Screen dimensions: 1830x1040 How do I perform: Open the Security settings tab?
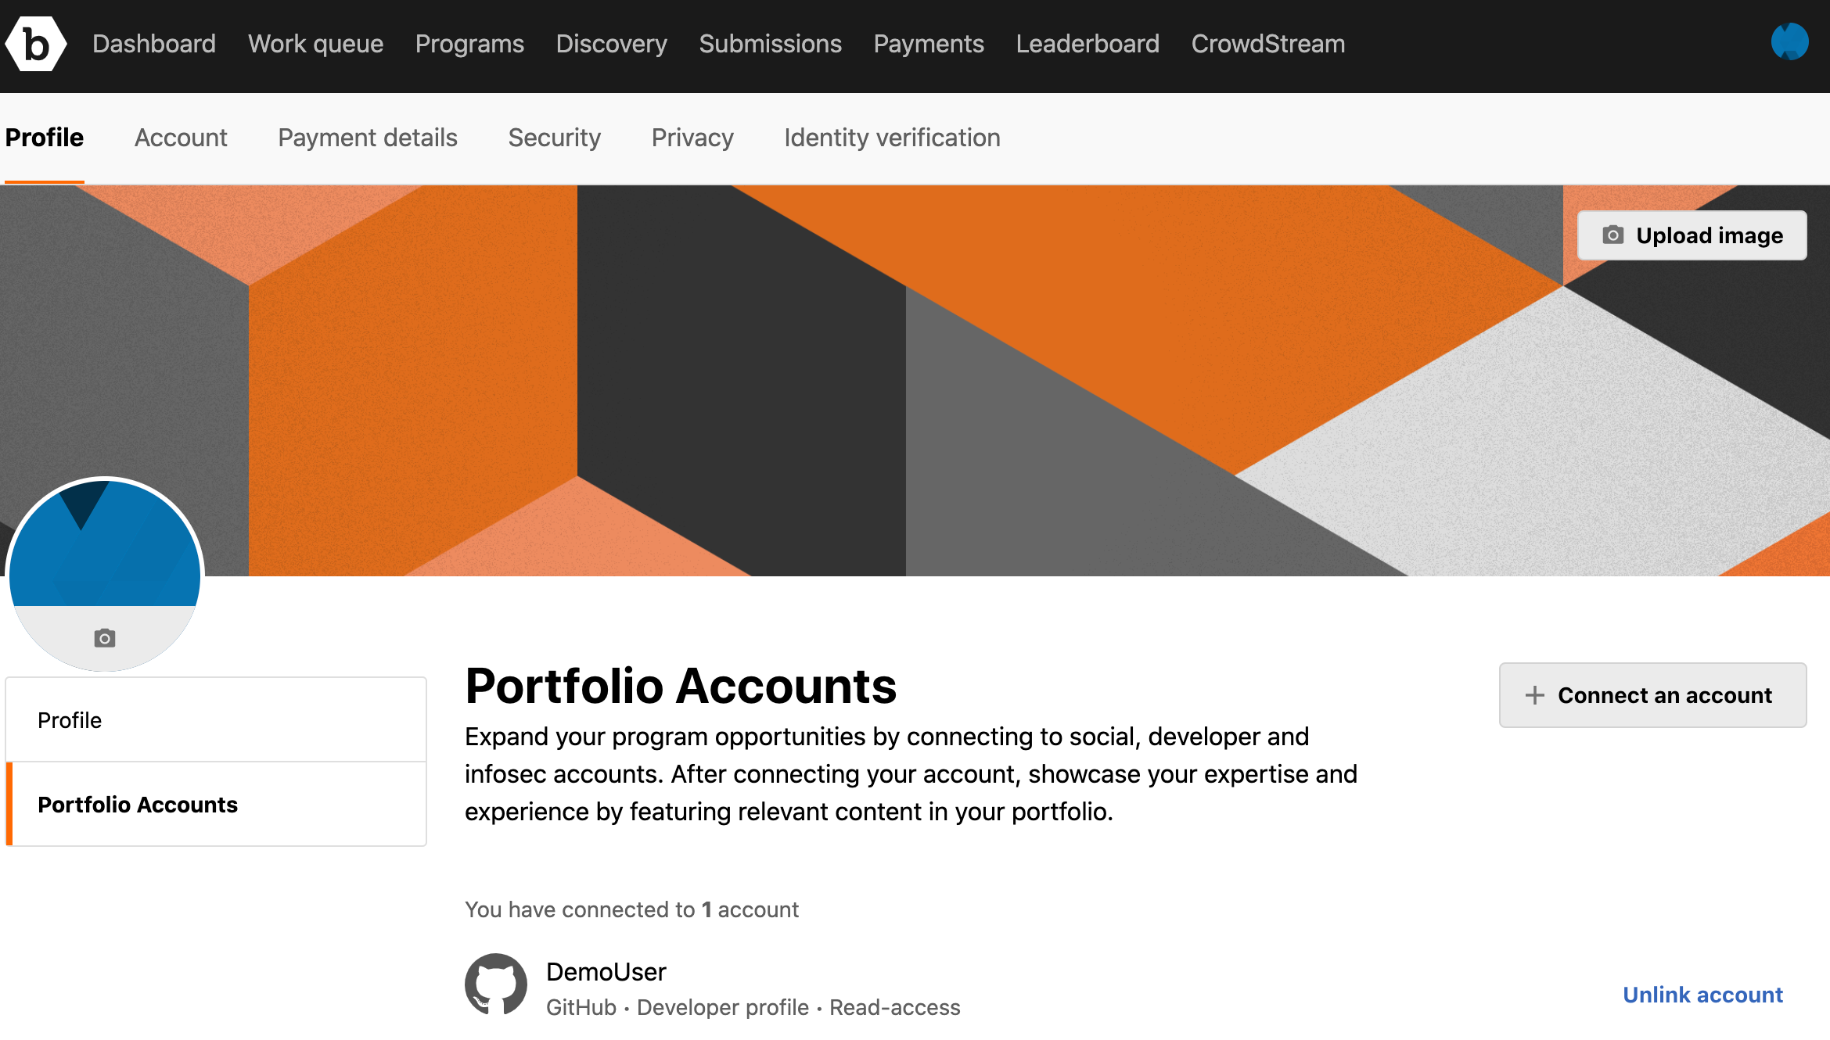tap(554, 138)
